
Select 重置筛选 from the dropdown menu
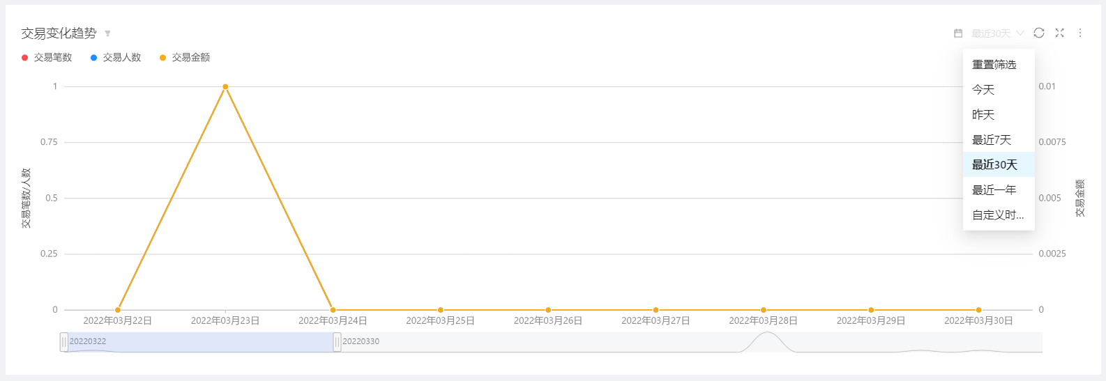click(x=994, y=65)
